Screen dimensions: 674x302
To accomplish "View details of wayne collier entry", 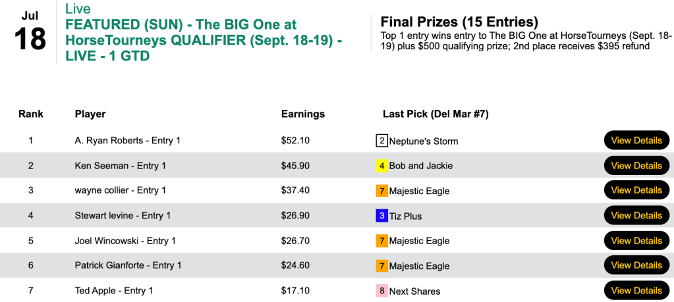I will click(636, 190).
